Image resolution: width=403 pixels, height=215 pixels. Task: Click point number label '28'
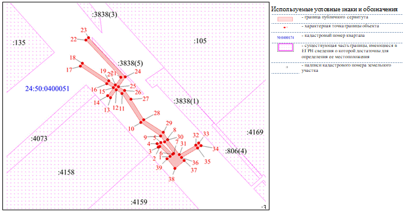click(157, 113)
